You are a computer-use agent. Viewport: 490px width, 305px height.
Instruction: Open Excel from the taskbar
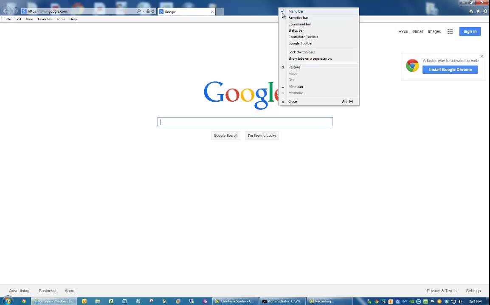click(111, 301)
